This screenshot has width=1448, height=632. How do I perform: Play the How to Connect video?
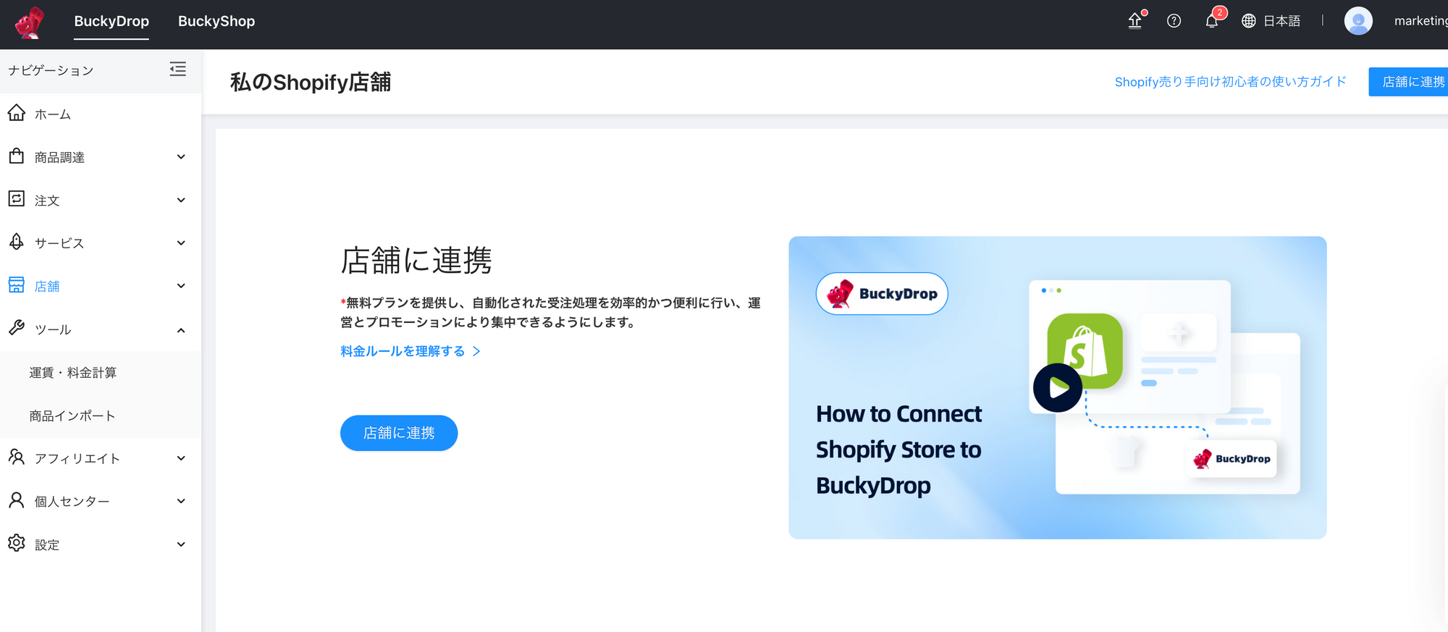(x=1057, y=387)
